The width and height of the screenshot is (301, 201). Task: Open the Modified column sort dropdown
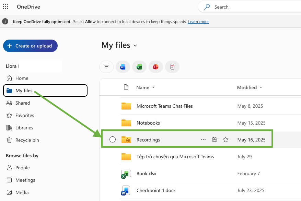(x=261, y=87)
